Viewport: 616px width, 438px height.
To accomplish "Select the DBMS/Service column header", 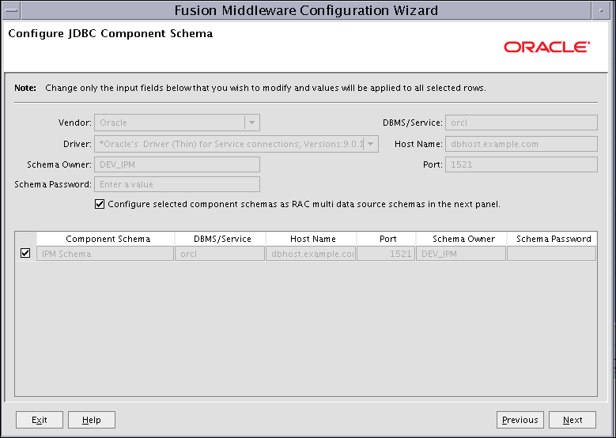I will click(221, 239).
